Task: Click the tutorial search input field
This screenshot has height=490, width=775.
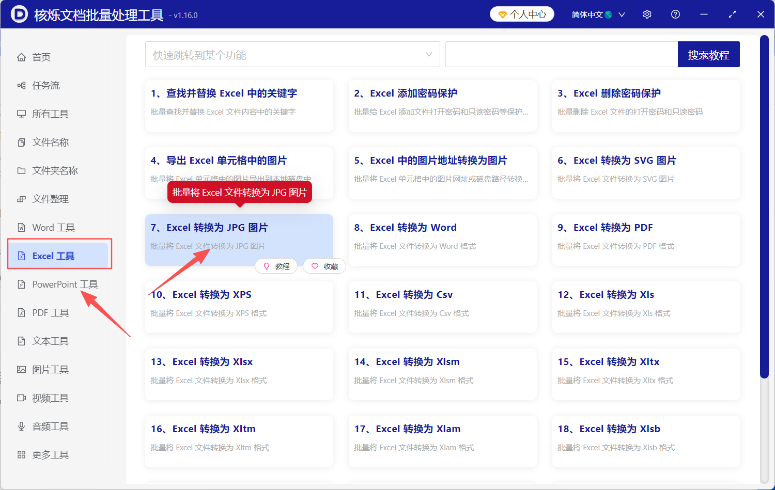Action: click(x=561, y=54)
